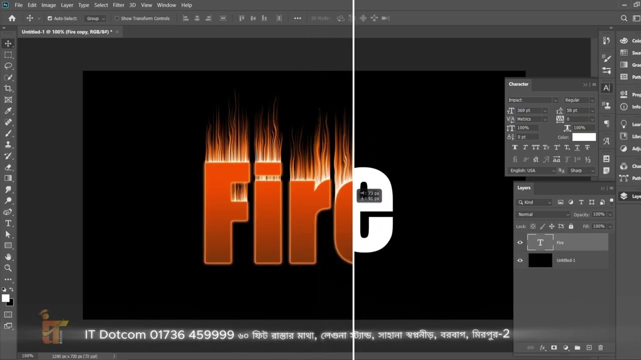
Task: Select the Crop tool
Action: click(x=8, y=88)
